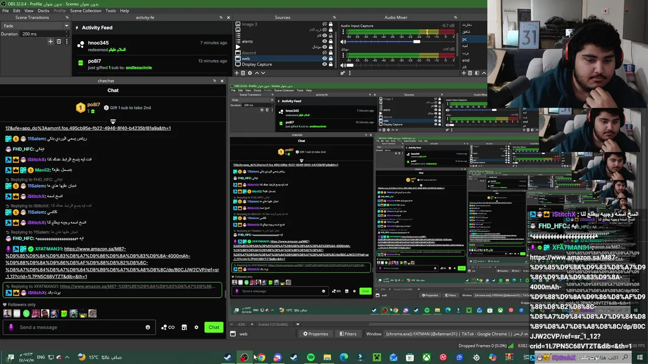
Task: Collapse chat gift banner arrow
Action: [x=113, y=122]
